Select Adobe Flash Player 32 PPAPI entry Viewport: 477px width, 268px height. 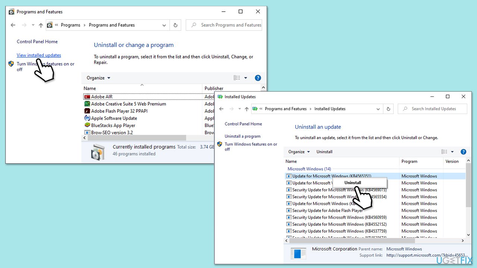[119, 111]
